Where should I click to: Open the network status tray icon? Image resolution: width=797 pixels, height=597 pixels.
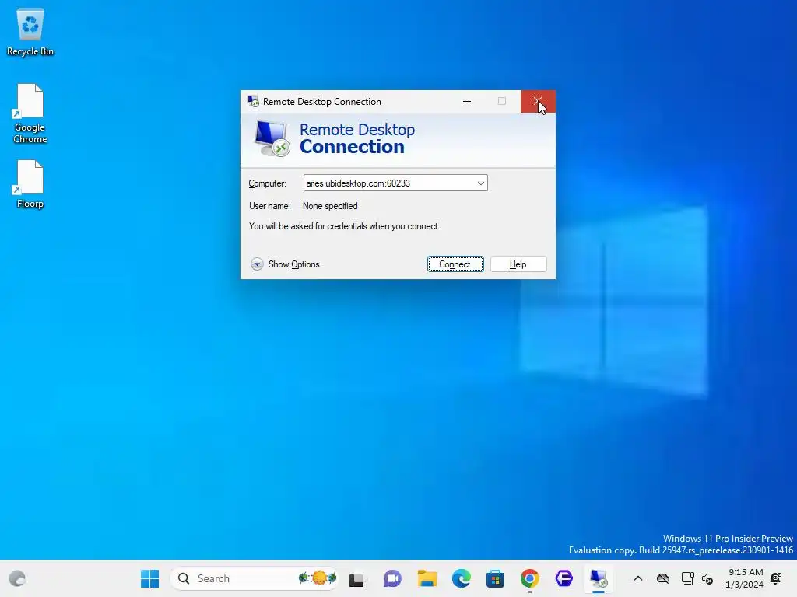point(687,578)
